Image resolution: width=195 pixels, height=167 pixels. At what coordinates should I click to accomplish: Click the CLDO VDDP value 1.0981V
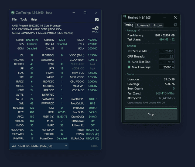(x=93, y=60)
